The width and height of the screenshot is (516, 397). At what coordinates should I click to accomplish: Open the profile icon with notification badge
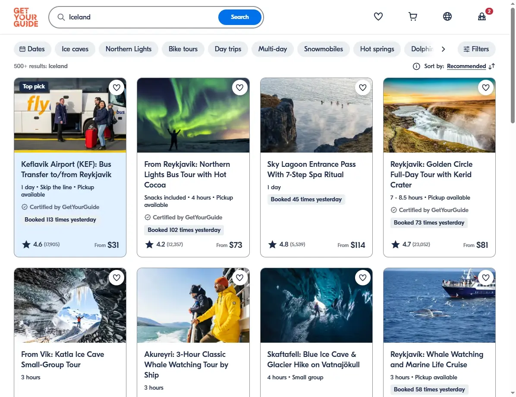tap(482, 16)
